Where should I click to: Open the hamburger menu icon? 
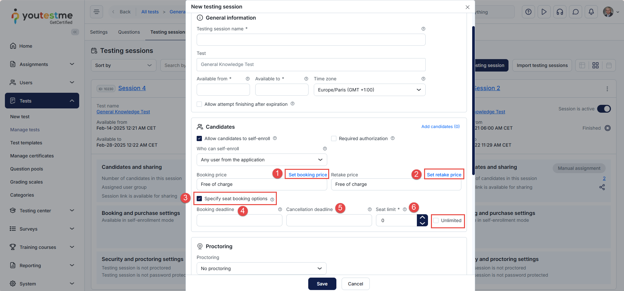pyautogui.click(x=97, y=12)
